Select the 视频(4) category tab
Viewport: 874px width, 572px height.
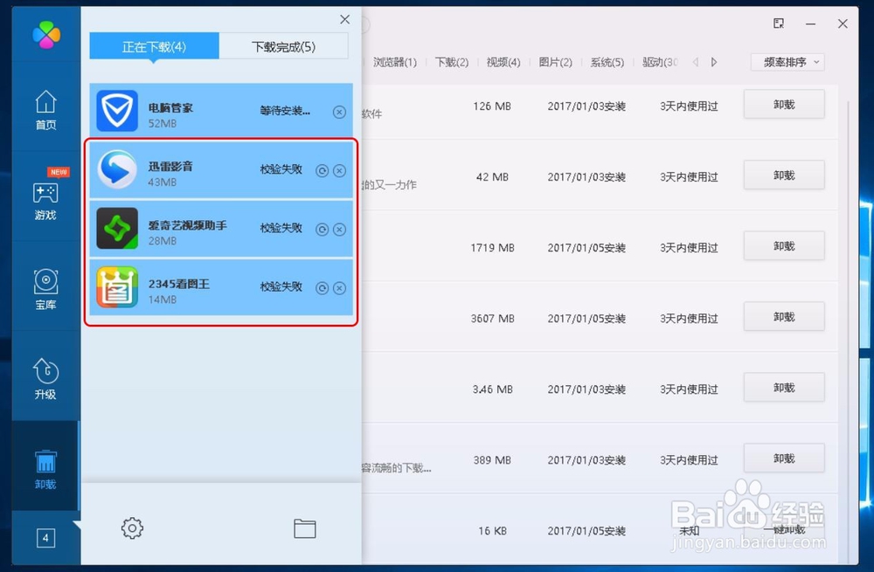(503, 62)
